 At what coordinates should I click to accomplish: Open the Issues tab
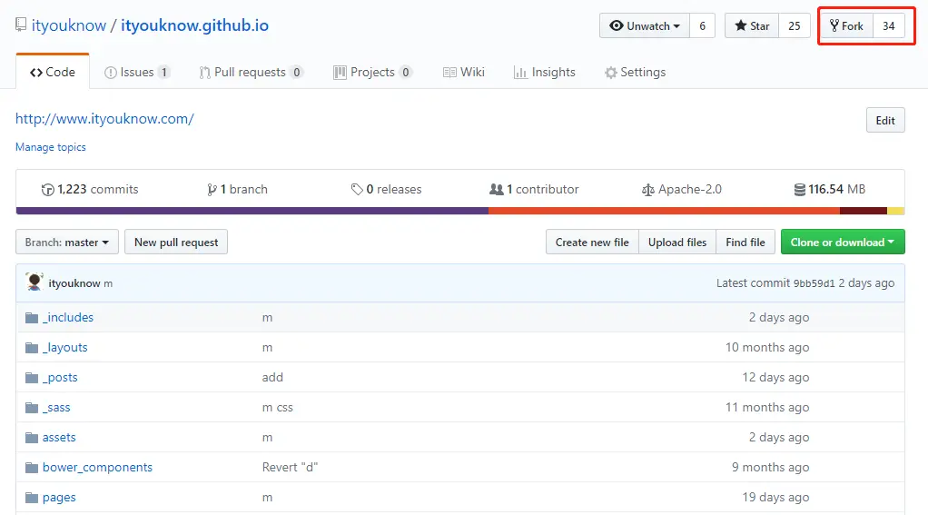[x=137, y=73]
